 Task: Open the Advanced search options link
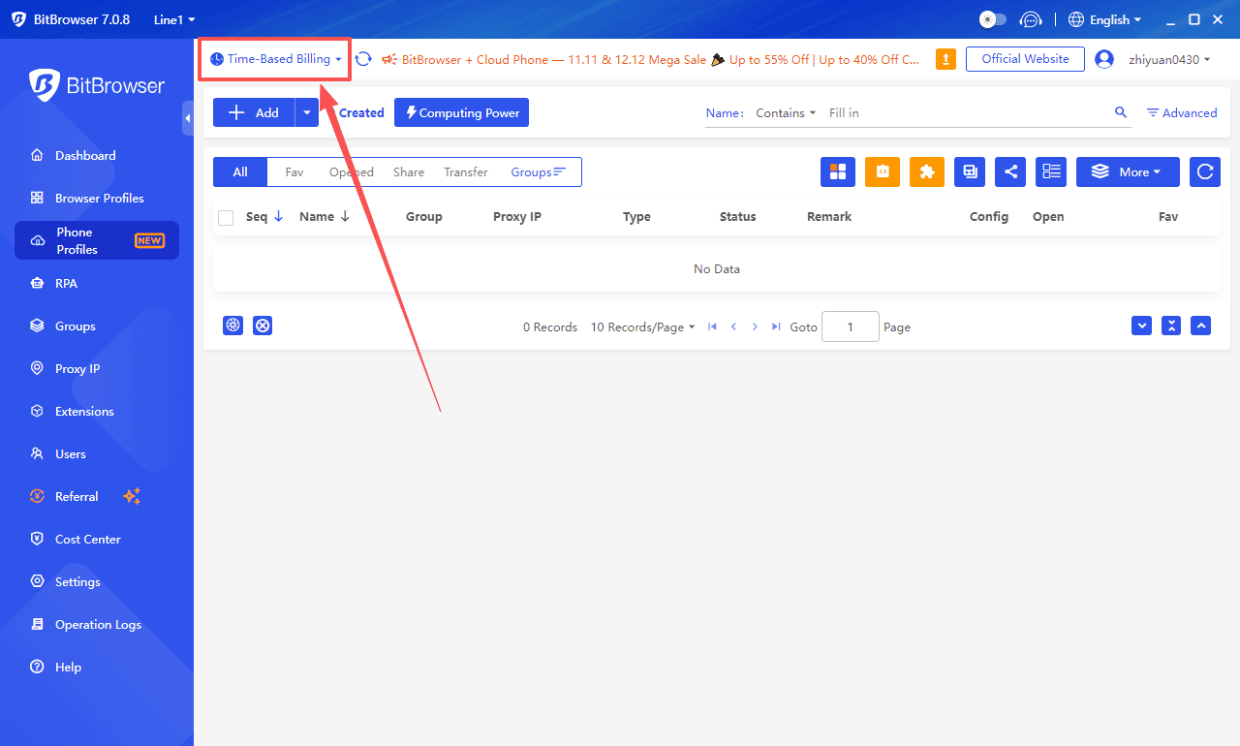pyautogui.click(x=1181, y=112)
